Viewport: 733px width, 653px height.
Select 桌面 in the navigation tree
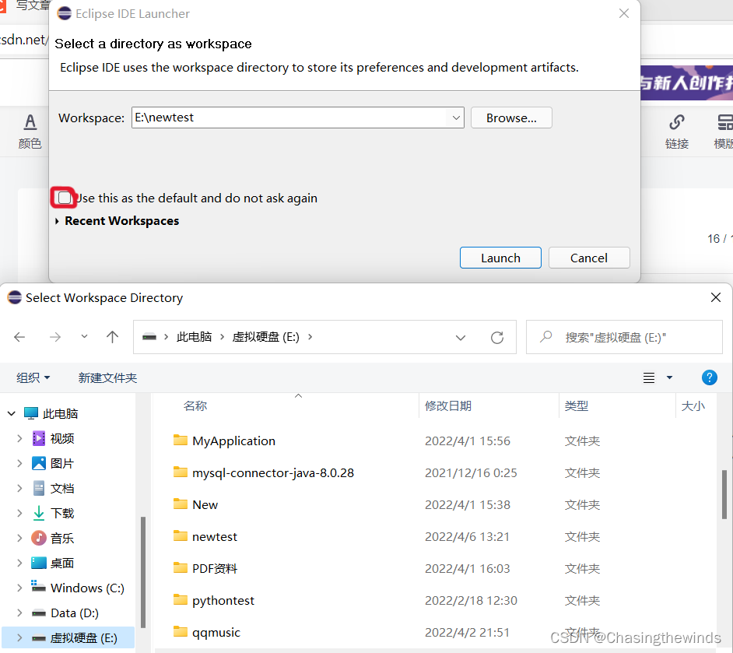tap(62, 563)
